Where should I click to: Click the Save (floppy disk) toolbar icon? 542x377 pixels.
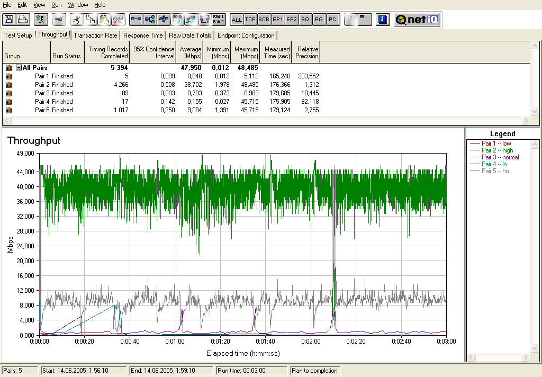tap(9, 20)
